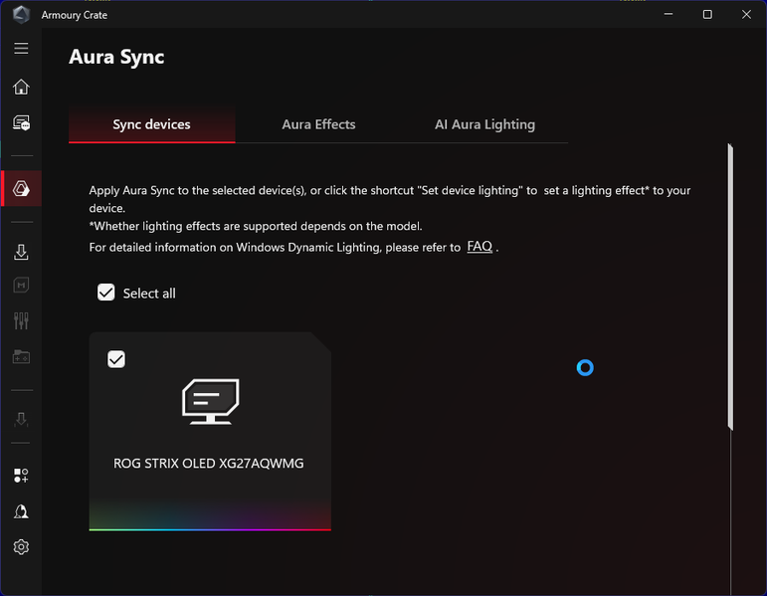Open the featured apps tiles icon
This screenshot has height=596, width=767.
[x=21, y=476]
